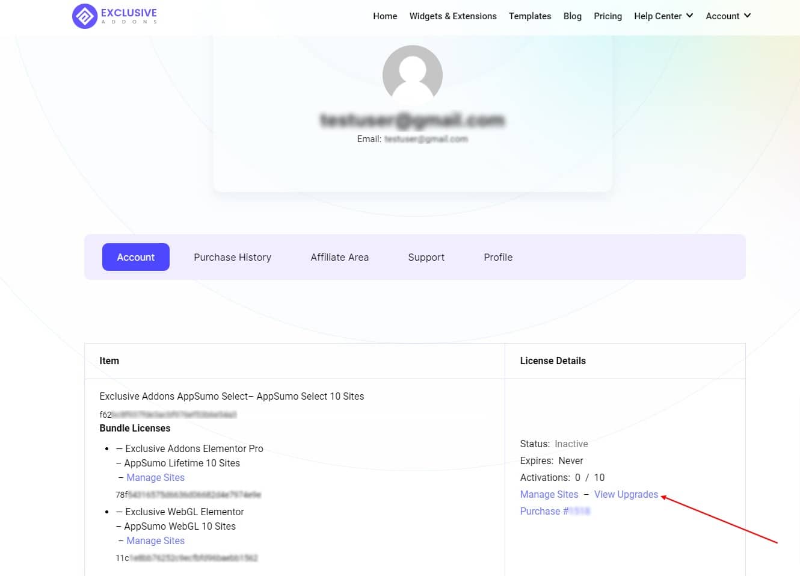Open the Blog link in the navbar
Viewport: 800px width, 576px height.
(x=573, y=16)
